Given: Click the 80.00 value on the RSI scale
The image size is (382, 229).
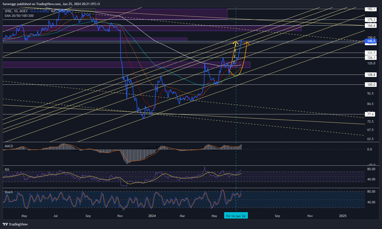Looking at the screenshot, I should 371,169.
